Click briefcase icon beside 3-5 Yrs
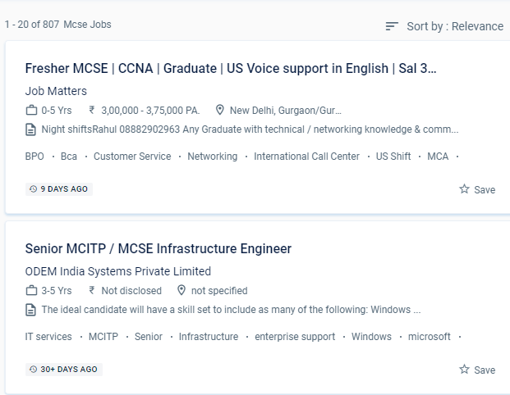The width and height of the screenshot is (510, 395). click(31, 290)
